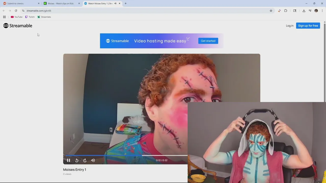Click the Streamable logo in page header
Viewport: 326px width, 183px height.
(18, 26)
